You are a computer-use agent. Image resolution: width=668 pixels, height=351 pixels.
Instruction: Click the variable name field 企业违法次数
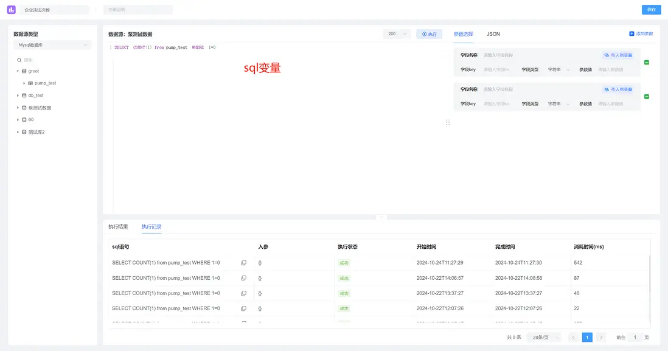(x=55, y=9)
